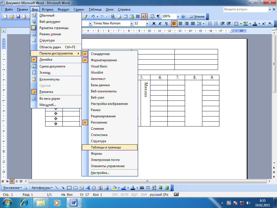Click the Document Map icon in toolbar
This screenshot has width=277, height=208.
point(152,17)
